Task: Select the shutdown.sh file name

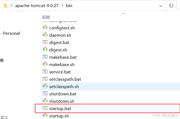Action: 62,101
